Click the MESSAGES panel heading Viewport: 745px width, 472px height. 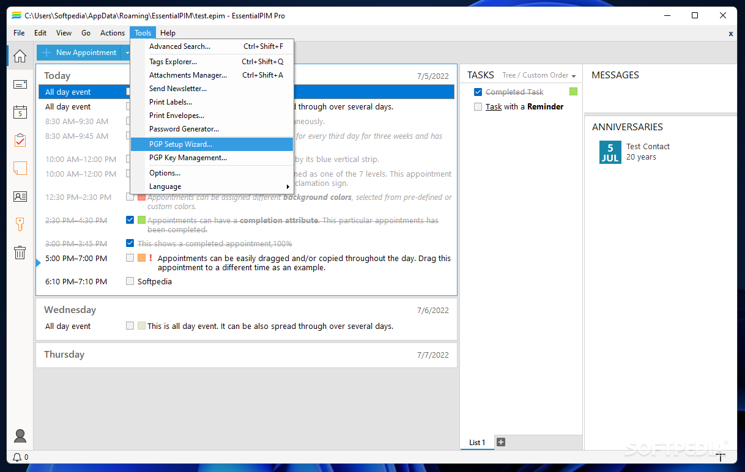615,75
